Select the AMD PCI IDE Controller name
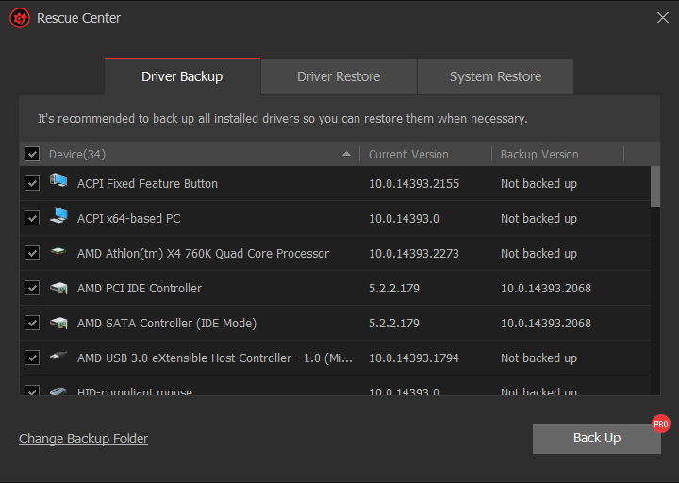 [140, 288]
